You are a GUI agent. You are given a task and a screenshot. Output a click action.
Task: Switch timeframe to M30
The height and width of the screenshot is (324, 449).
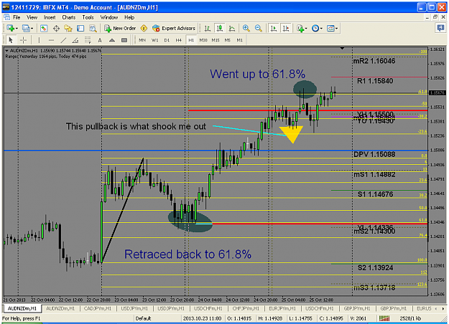click(203, 40)
